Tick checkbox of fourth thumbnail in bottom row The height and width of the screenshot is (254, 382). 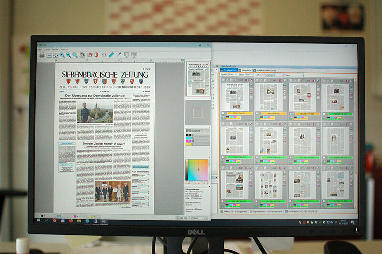tap(324, 201)
